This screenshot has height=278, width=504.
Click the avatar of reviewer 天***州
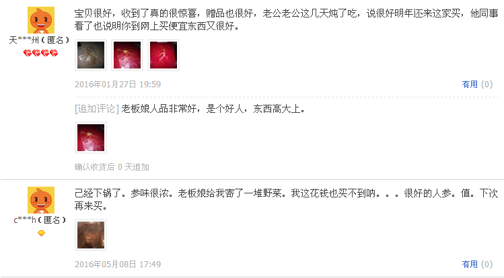pos(41,20)
